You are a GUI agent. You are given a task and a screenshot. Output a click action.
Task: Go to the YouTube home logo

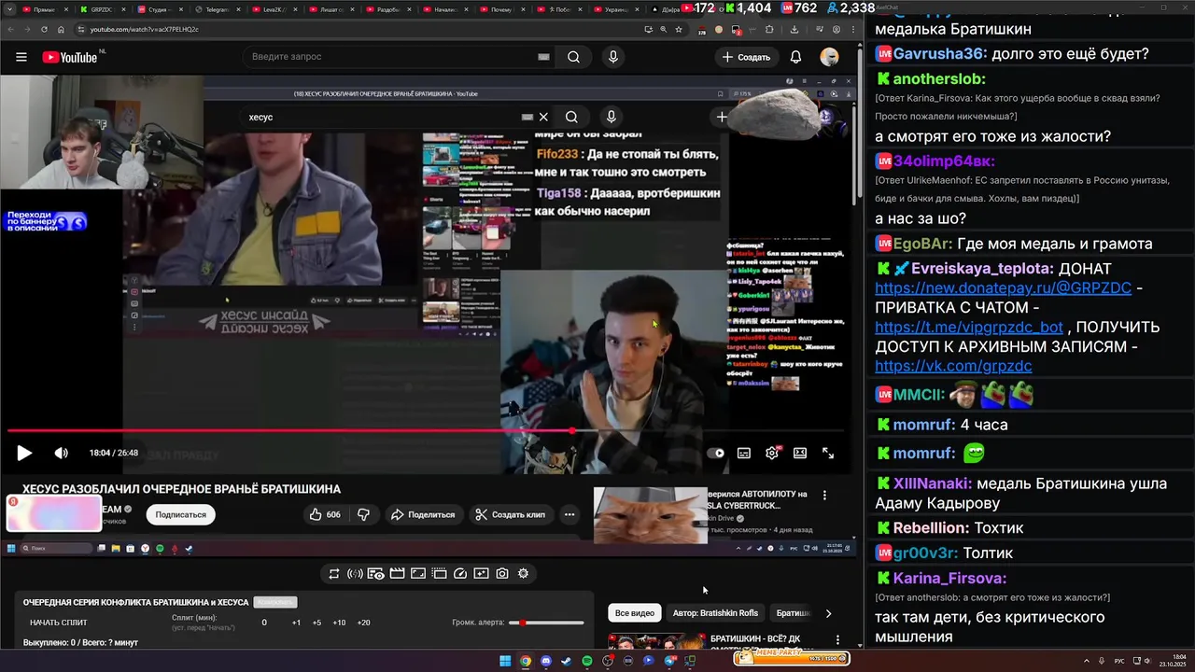pyautogui.click(x=70, y=57)
